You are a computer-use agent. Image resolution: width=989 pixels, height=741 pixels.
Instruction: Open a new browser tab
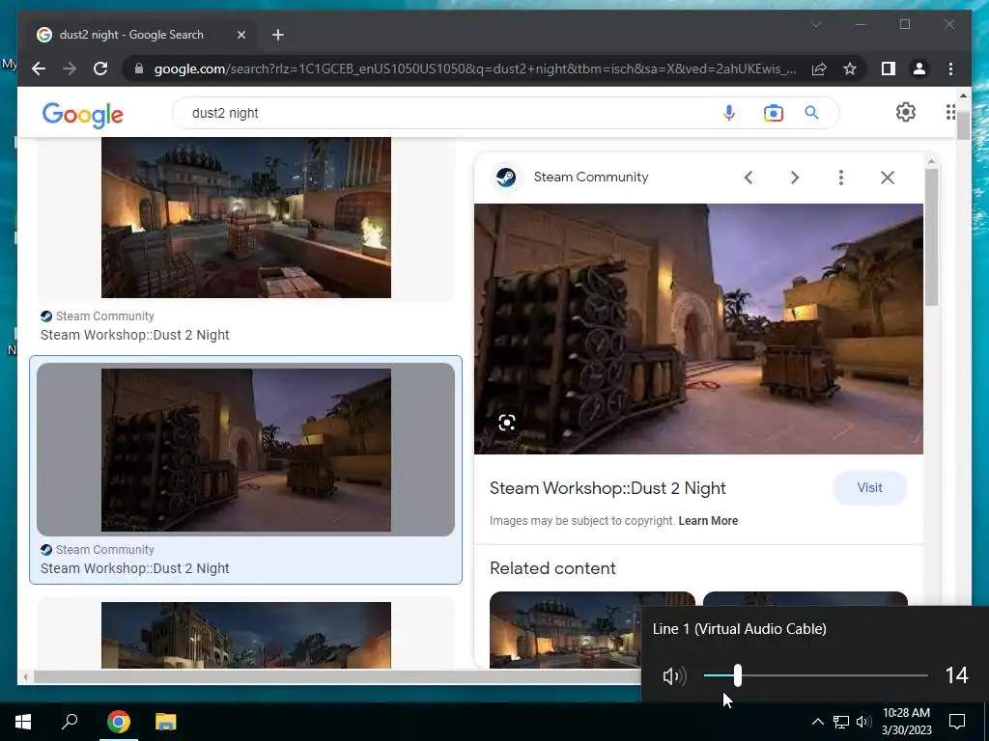[278, 35]
